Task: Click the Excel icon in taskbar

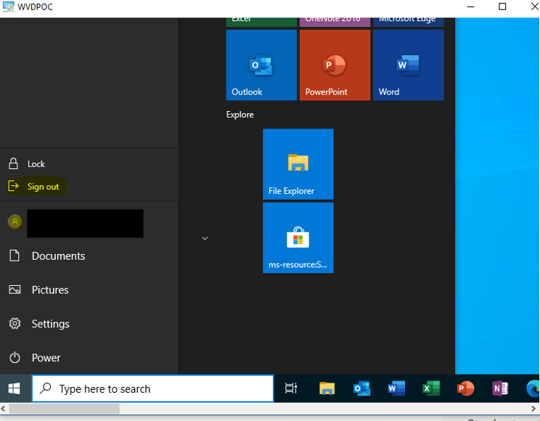Action: [x=431, y=389]
